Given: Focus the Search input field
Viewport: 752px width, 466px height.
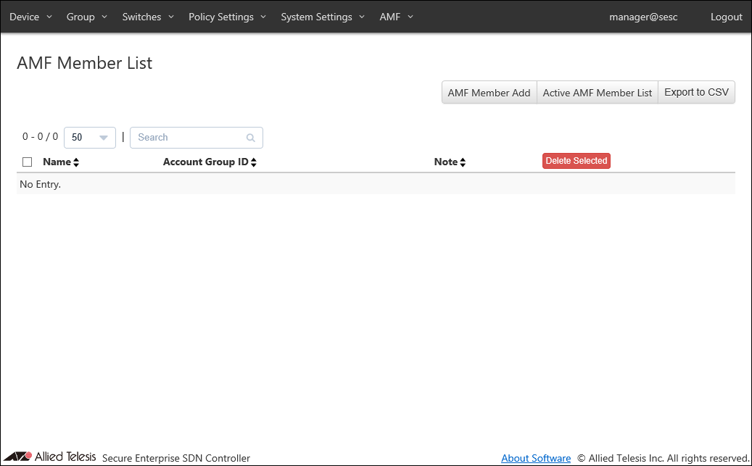Looking at the screenshot, I should tap(189, 138).
